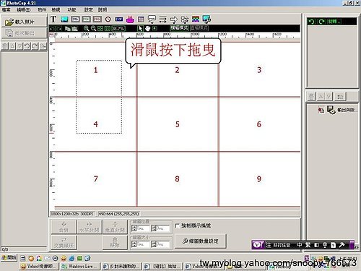
Task: Click the 載入照片 load photo button
Action: pos(24,22)
